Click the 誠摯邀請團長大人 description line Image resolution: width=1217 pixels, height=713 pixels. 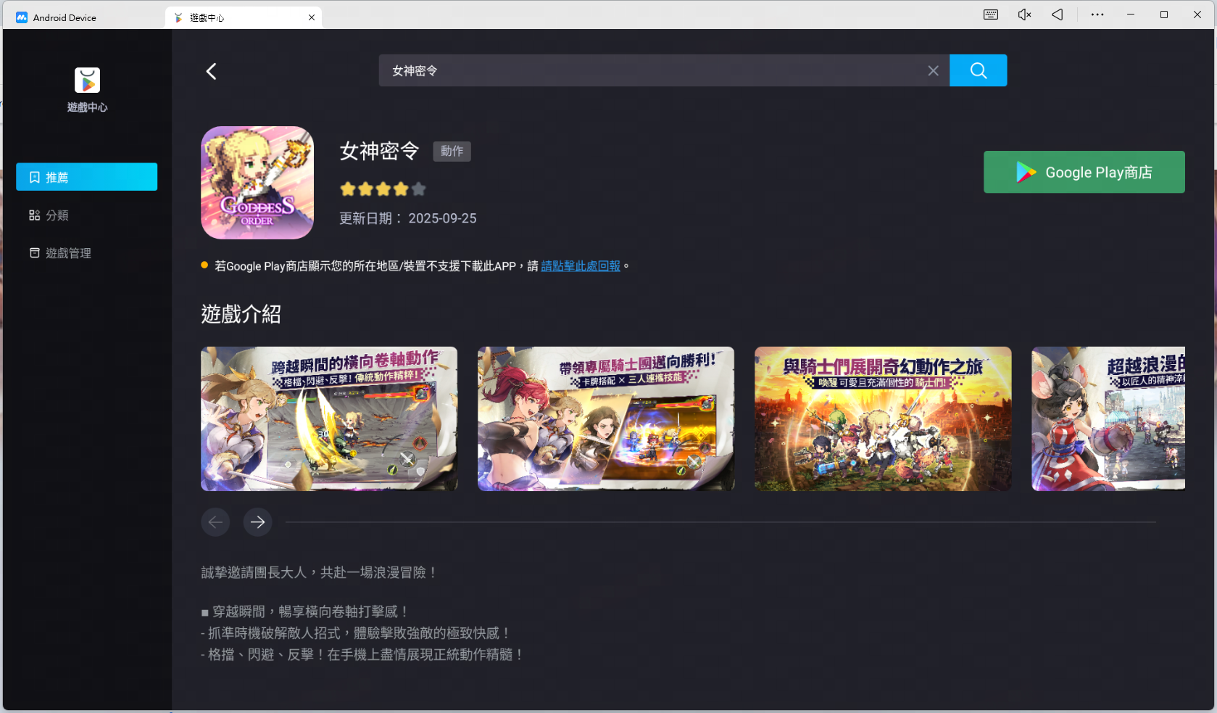320,572
